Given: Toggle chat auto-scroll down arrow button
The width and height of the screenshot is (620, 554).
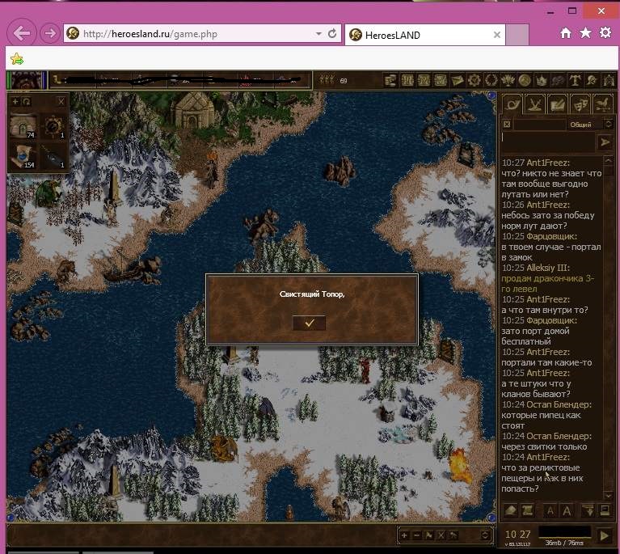Looking at the screenshot, I should coord(588,510).
